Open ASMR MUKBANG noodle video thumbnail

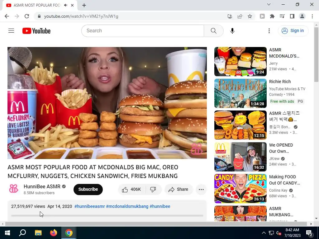click(x=240, y=213)
